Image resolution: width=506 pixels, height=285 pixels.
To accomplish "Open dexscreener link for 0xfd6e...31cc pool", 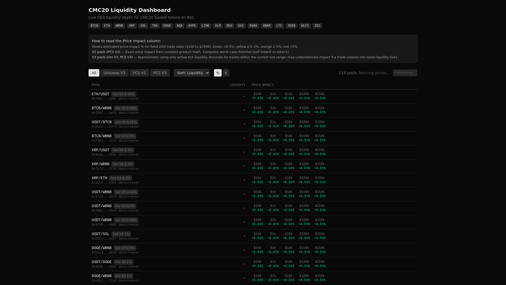I will 129,141.
